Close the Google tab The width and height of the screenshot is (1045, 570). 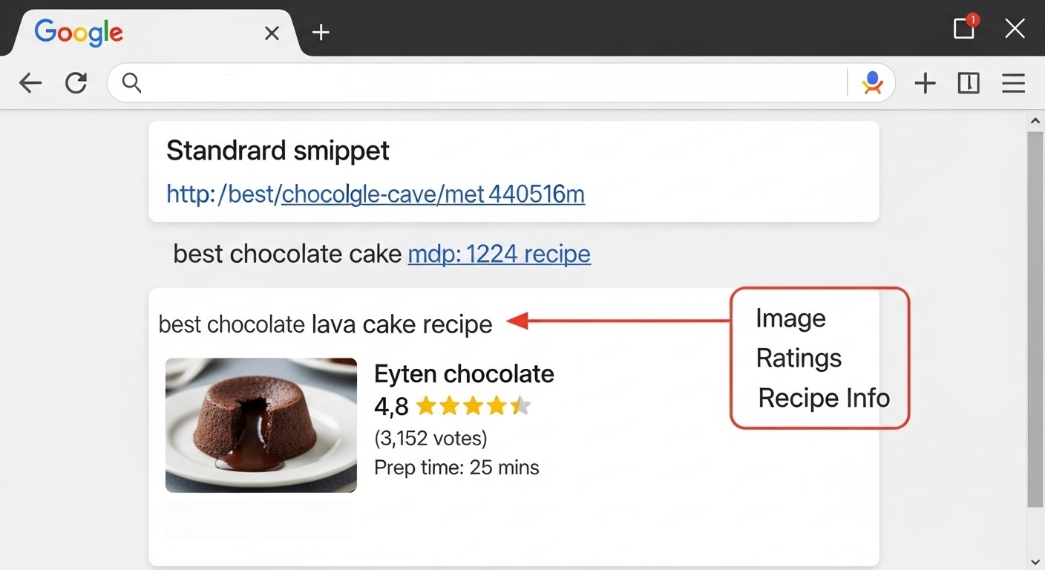click(x=272, y=33)
